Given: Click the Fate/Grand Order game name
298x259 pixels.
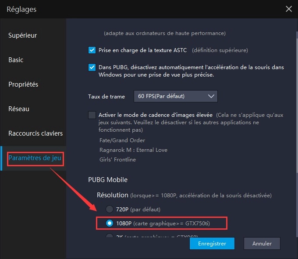Looking at the screenshot, I should click(x=122, y=140).
